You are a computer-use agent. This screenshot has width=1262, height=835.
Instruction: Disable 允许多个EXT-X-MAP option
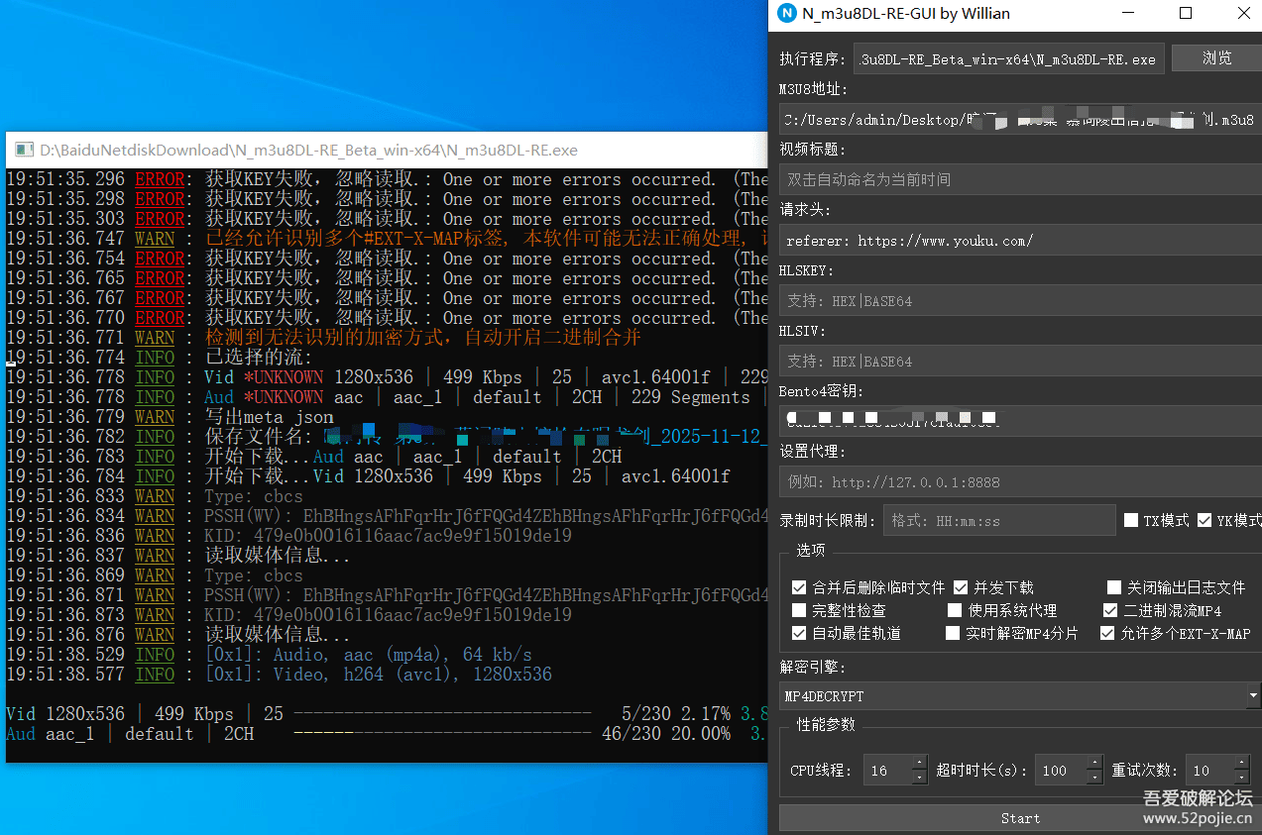click(x=1108, y=634)
